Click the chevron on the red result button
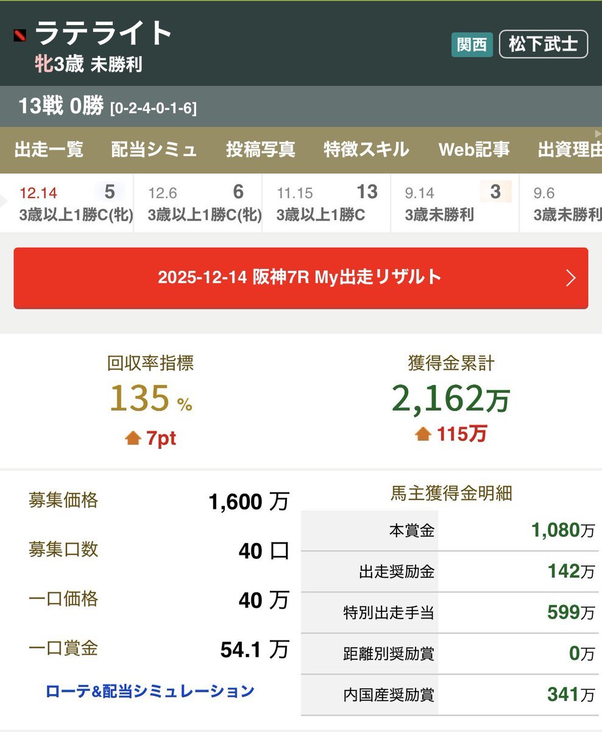 pyautogui.click(x=570, y=278)
